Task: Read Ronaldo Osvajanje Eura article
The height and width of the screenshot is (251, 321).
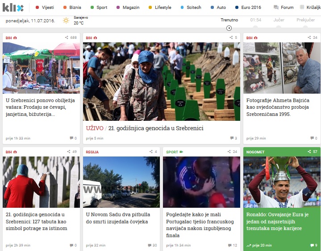Action: pos(277,222)
